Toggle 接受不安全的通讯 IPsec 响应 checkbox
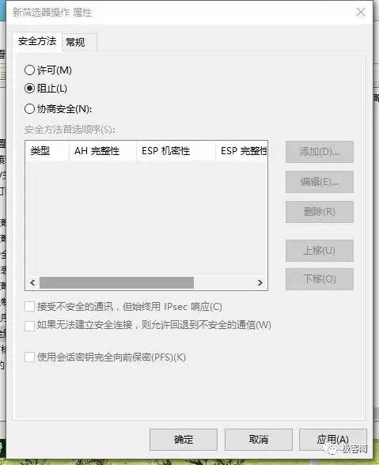The height and width of the screenshot is (465, 379). 30,307
